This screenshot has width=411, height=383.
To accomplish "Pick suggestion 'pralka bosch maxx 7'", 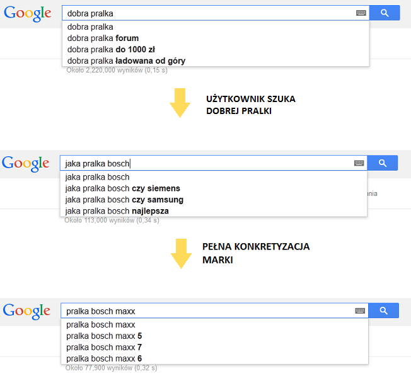I will (x=214, y=347).
